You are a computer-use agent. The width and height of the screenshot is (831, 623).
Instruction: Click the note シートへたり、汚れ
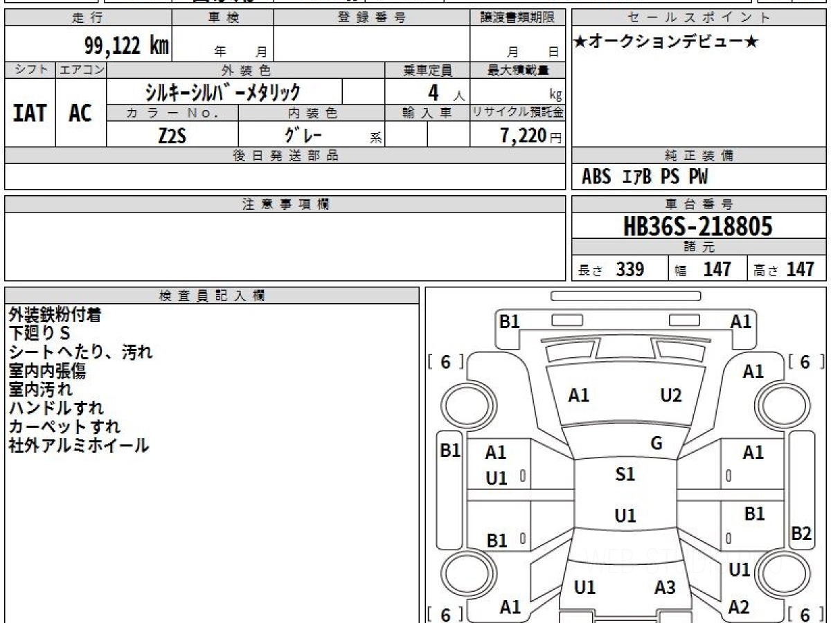point(81,352)
